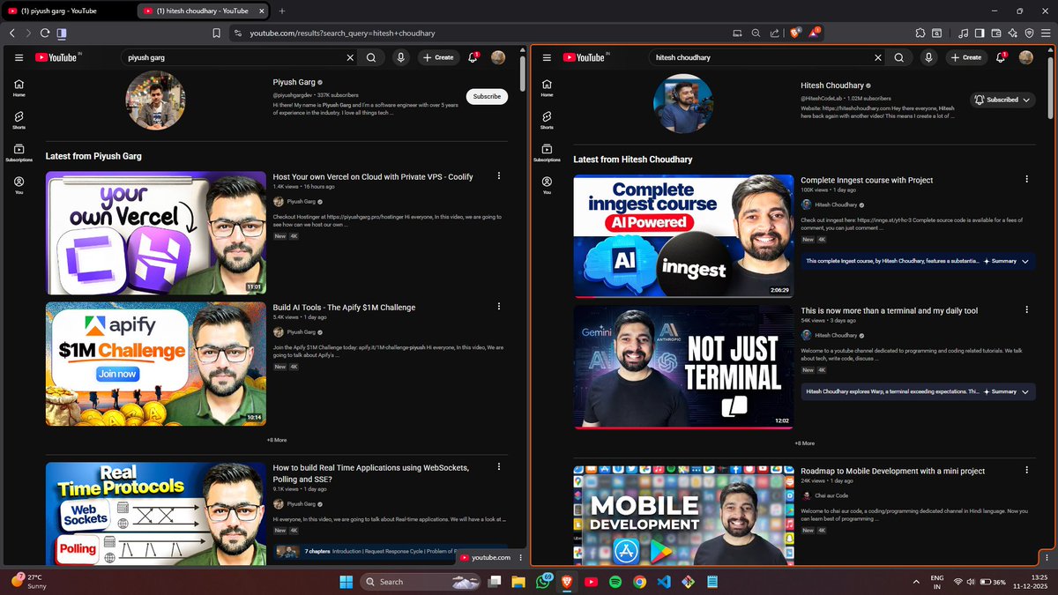Open the options menu for the Coolify Vercel video
1058x595 pixels.
(x=499, y=176)
